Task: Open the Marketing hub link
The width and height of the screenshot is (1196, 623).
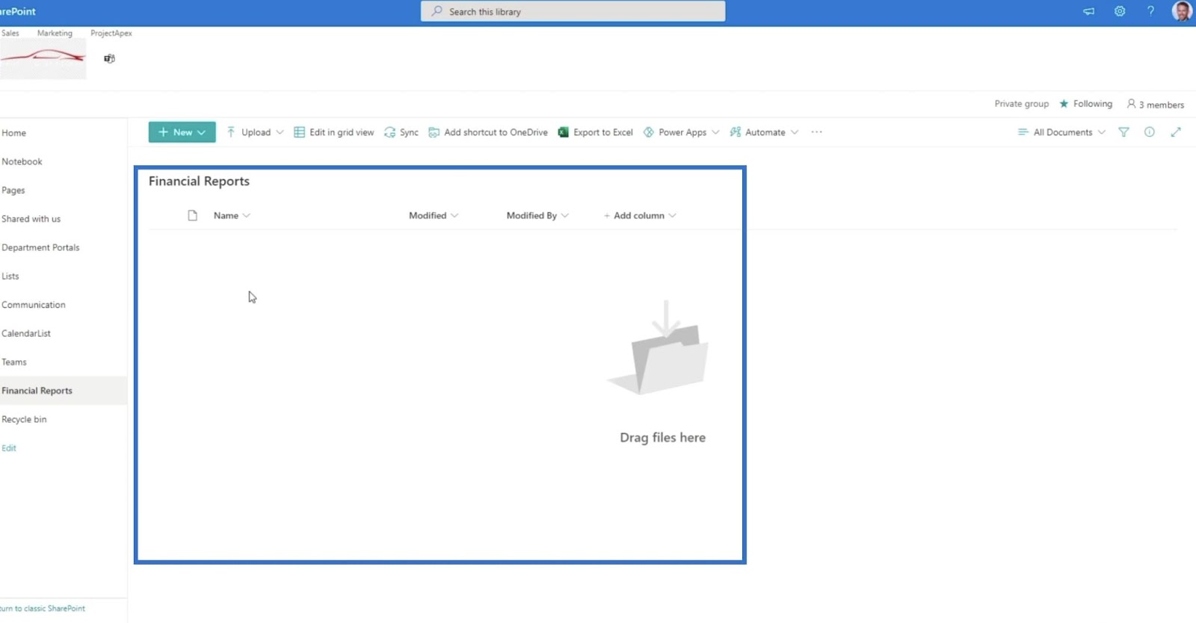Action: pyautogui.click(x=55, y=33)
